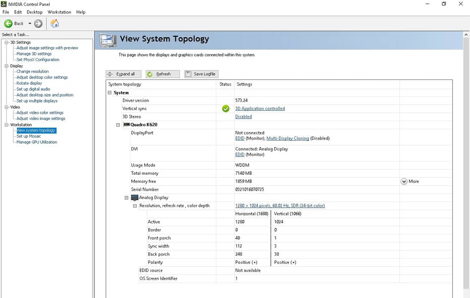Click the Refresh button
470x298 pixels.
click(163, 74)
